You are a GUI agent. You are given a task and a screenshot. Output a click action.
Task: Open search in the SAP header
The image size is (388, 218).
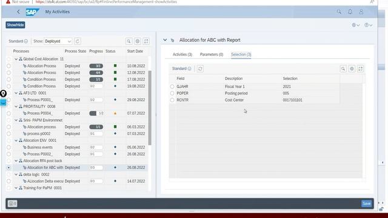tap(339, 12)
